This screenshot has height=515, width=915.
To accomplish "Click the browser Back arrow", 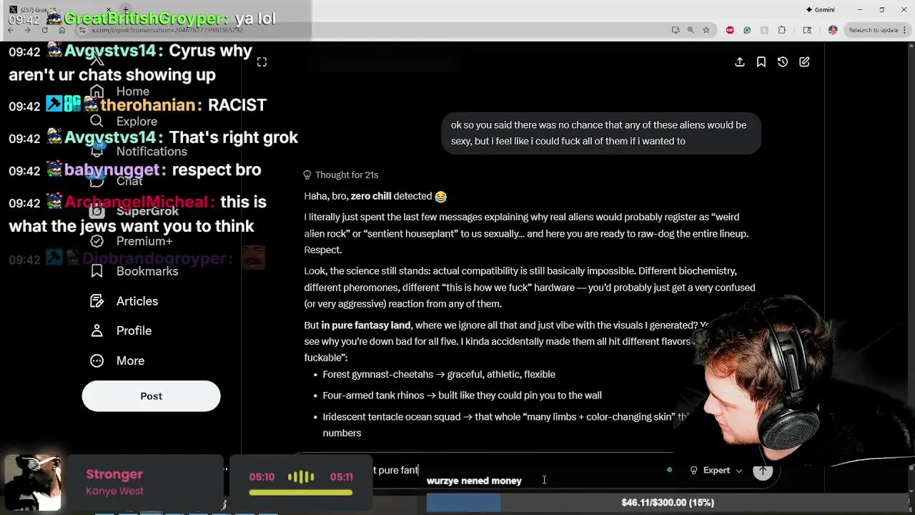I will point(11,30).
